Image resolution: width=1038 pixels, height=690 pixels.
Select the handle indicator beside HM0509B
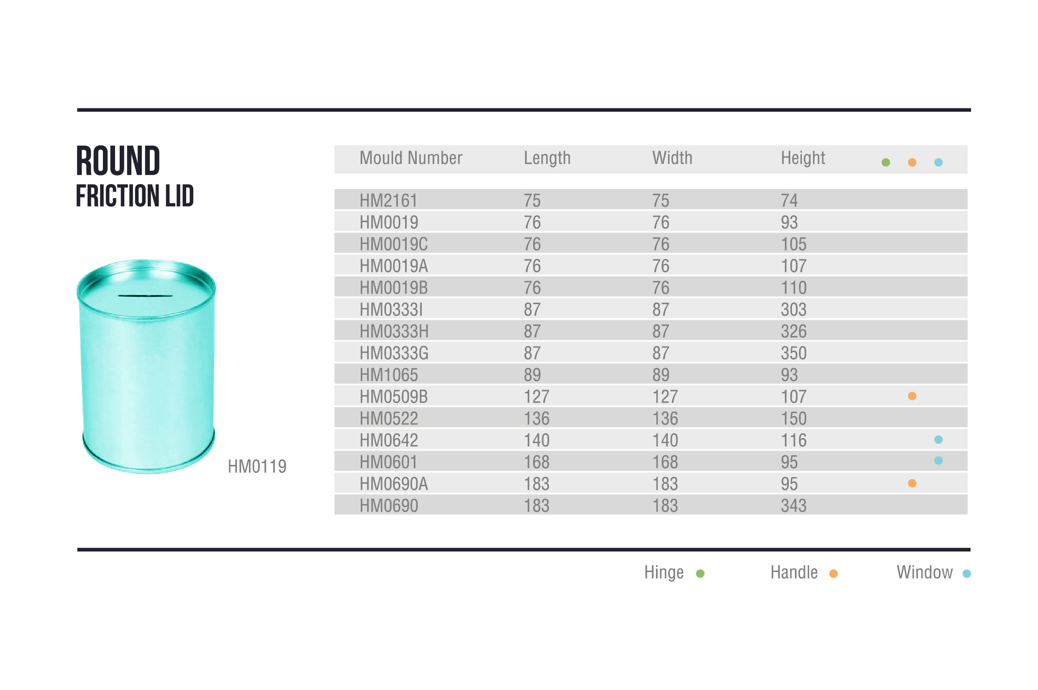coord(912,396)
